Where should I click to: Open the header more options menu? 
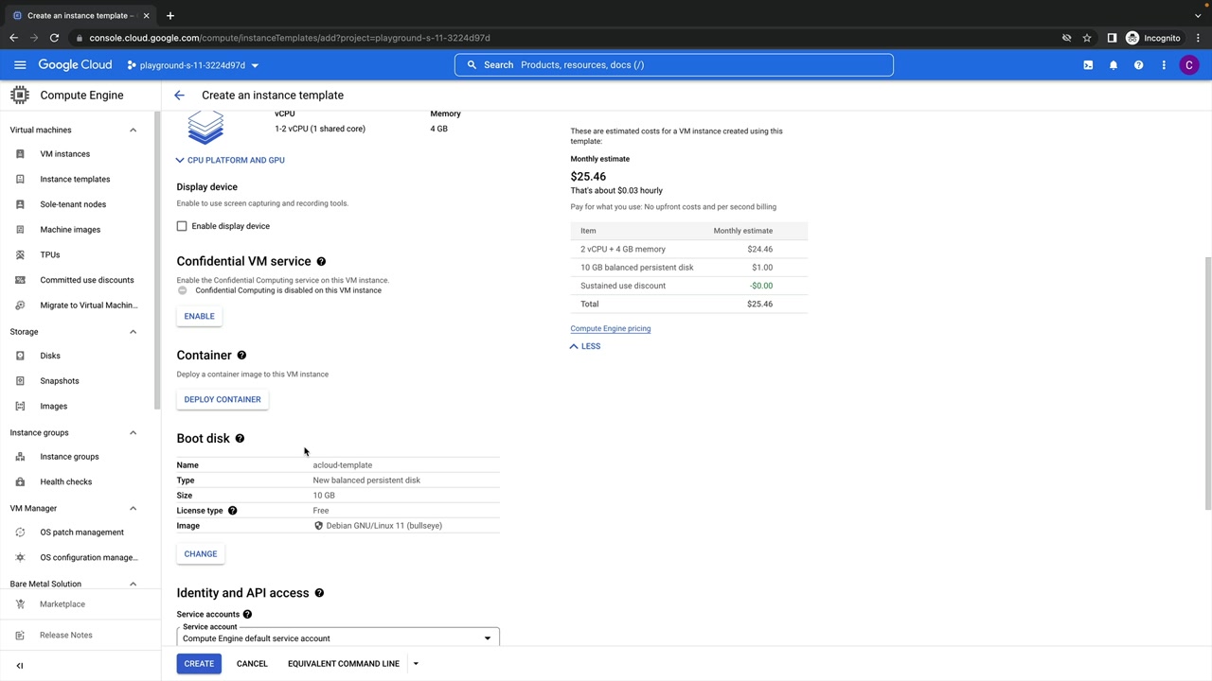[1164, 65]
